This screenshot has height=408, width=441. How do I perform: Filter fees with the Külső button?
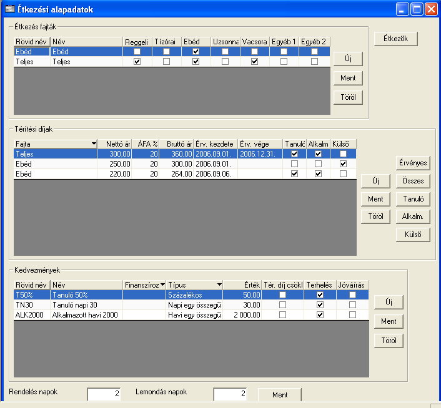point(413,235)
